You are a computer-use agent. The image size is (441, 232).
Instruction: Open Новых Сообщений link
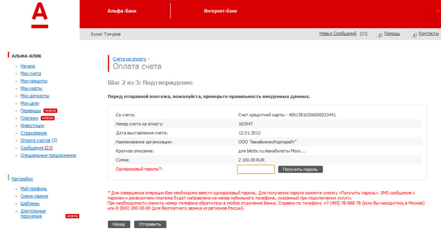tap(338, 34)
